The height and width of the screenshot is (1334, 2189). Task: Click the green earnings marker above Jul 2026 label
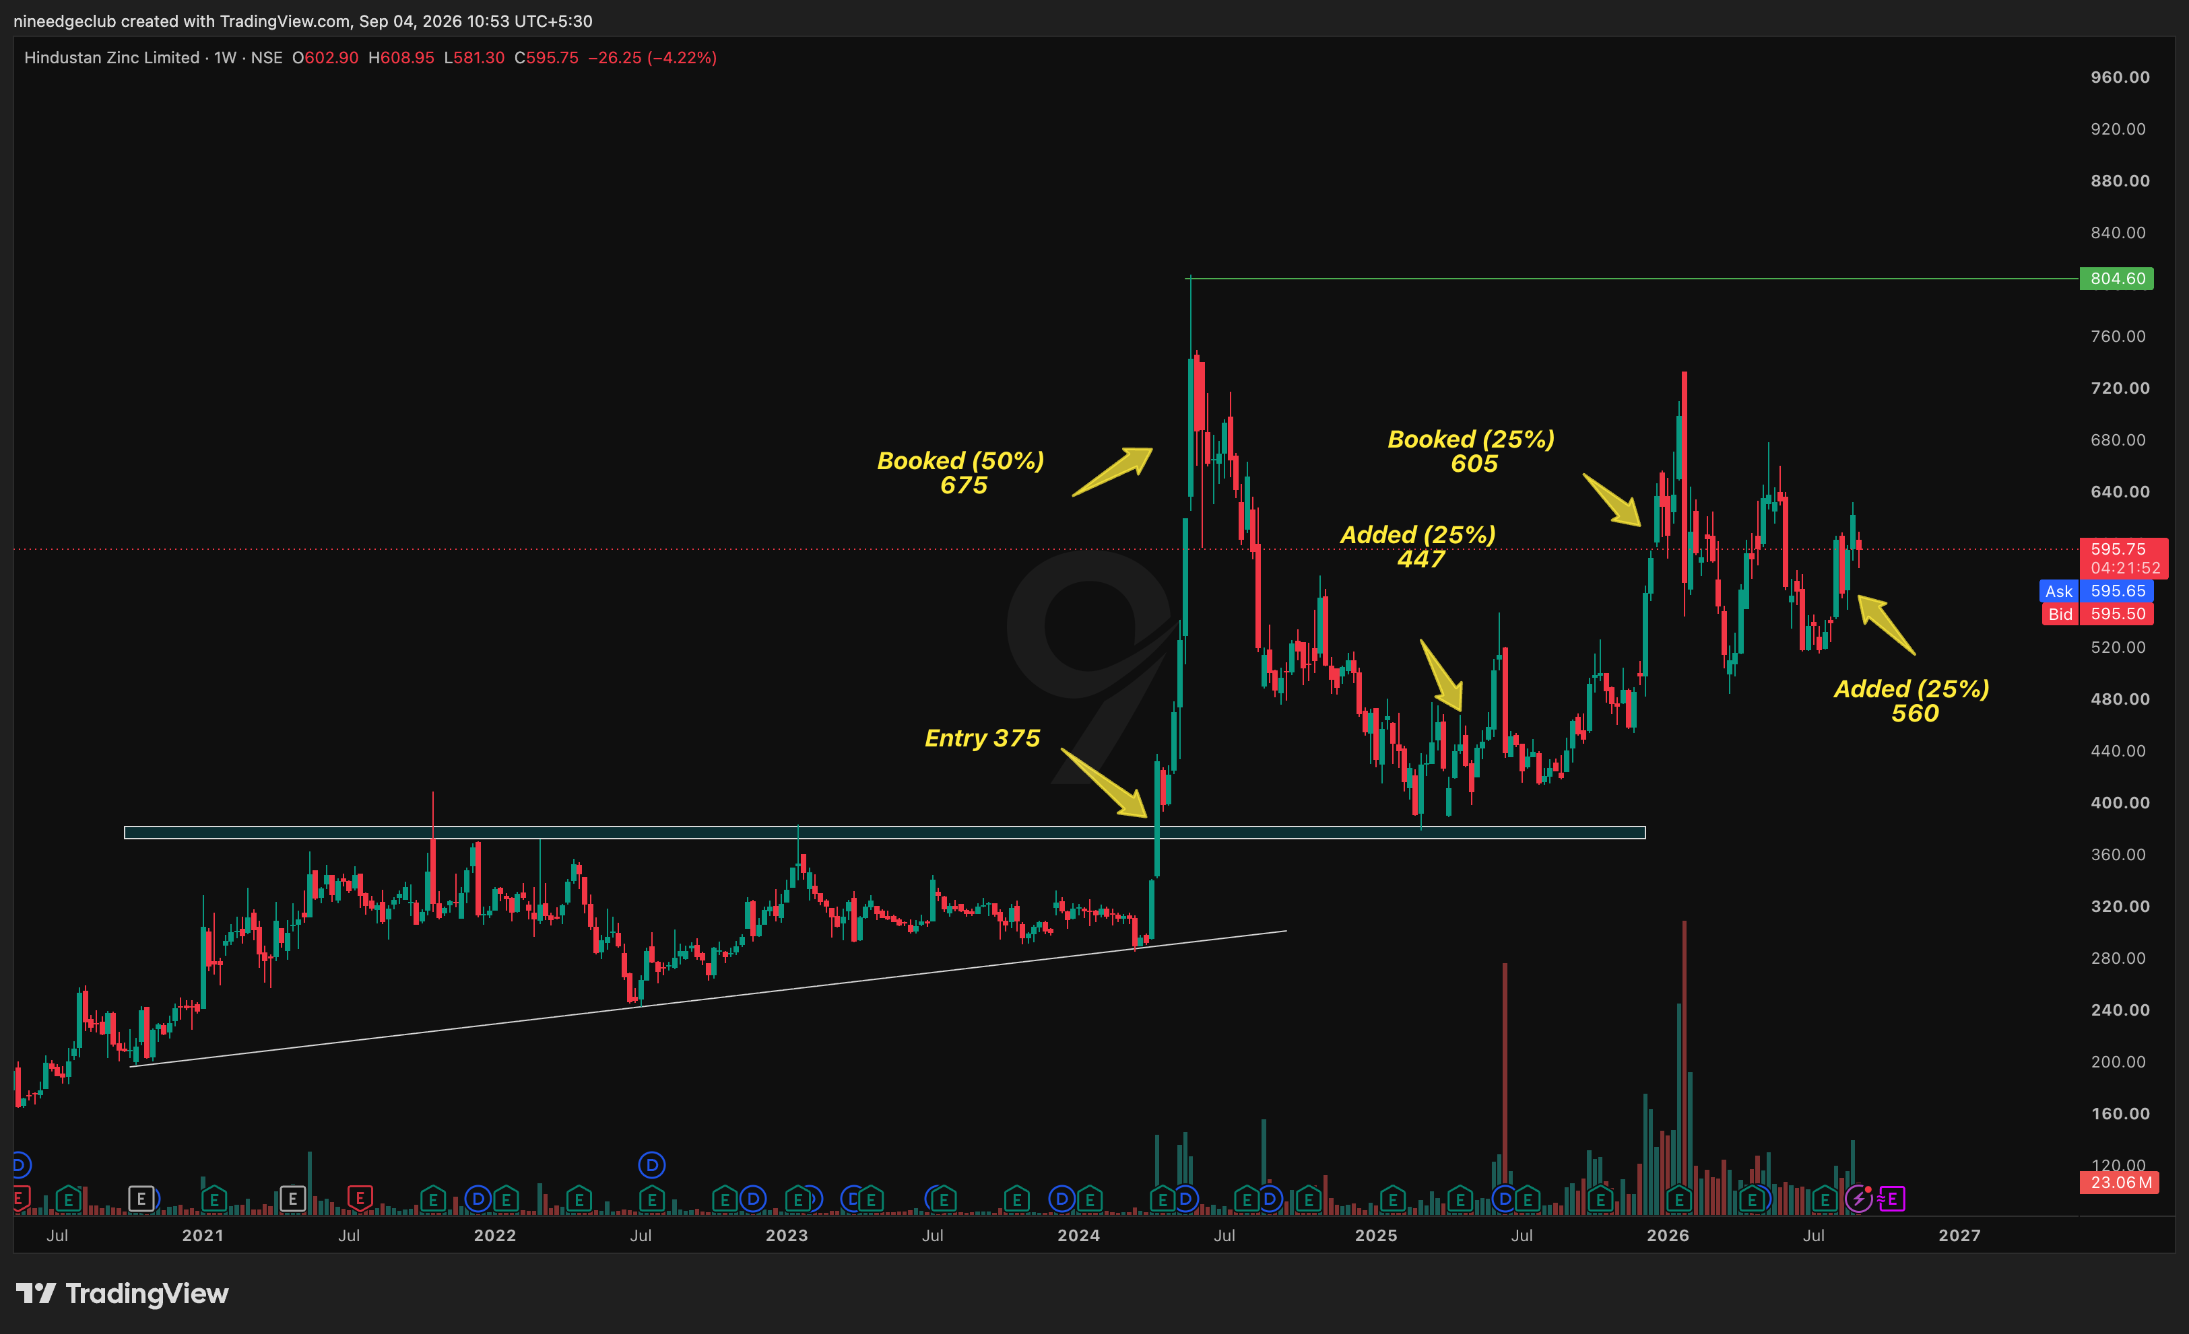point(1825,1200)
